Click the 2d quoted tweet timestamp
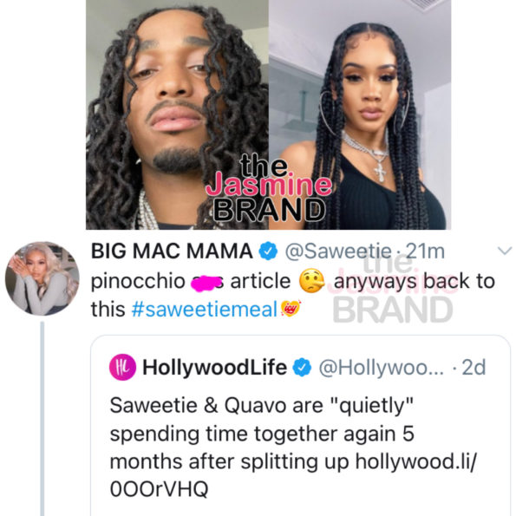The height and width of the screenshot is (516, 516). tap(474, 368)
